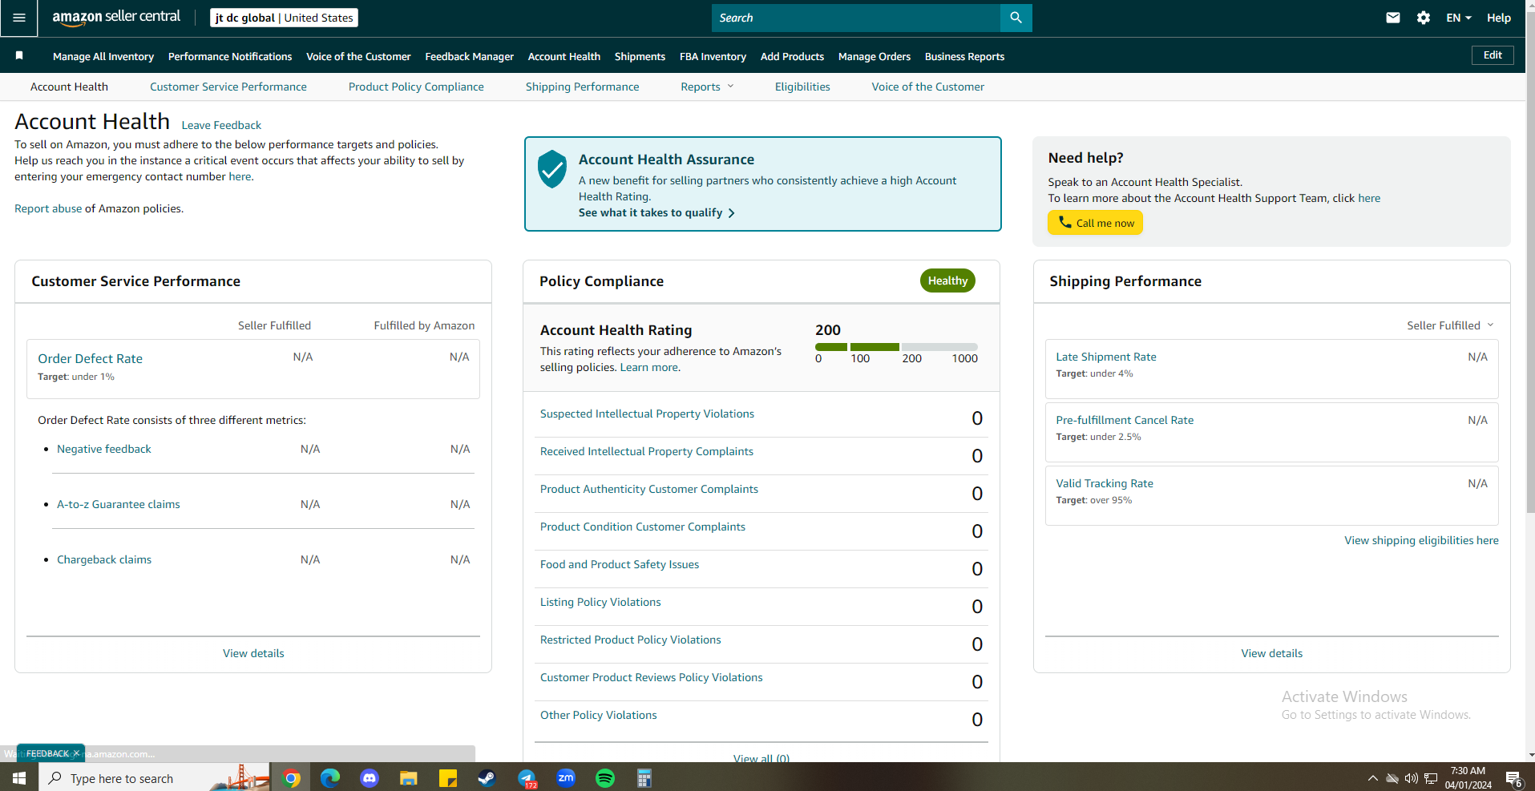This screenshot has height=791, width=1535.
Task: Open the settings gear icon
Action: click(1424, 18)
